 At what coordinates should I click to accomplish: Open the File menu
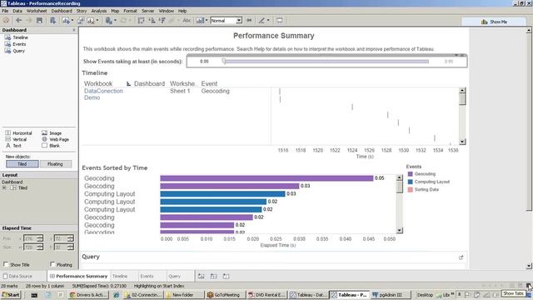[5, 11]
